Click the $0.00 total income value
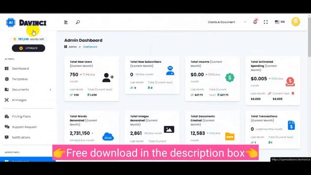The height and width of the screenshot is (175, 311). tap(197, 74)
